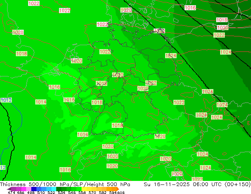The height and width of the screenshot is (194, 251).
Task: Select the legend value 582
Action: pos(103,192)
